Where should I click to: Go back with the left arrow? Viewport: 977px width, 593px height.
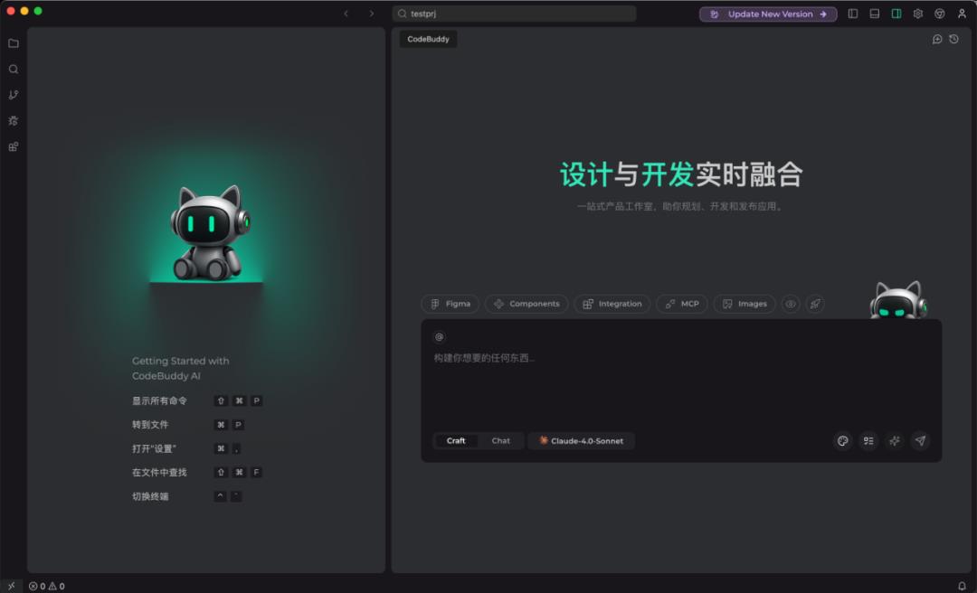pyautogui.click(x=346, y=14)
